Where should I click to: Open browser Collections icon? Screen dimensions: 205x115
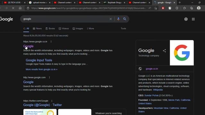click(192, 8)
